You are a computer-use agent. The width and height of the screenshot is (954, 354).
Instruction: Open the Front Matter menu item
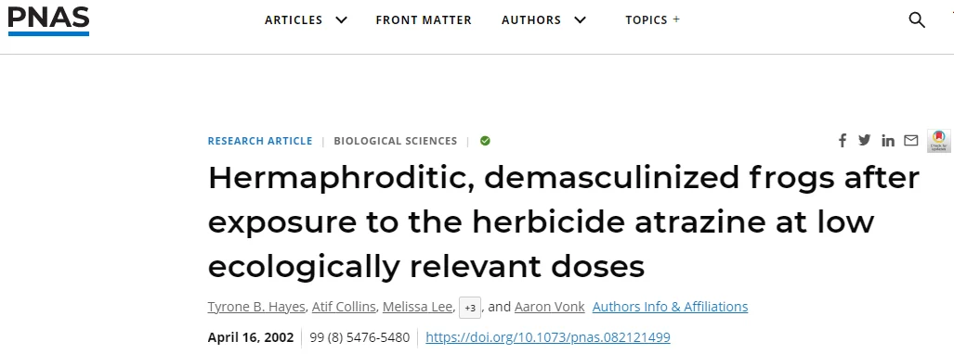click(x=424, y=20)
